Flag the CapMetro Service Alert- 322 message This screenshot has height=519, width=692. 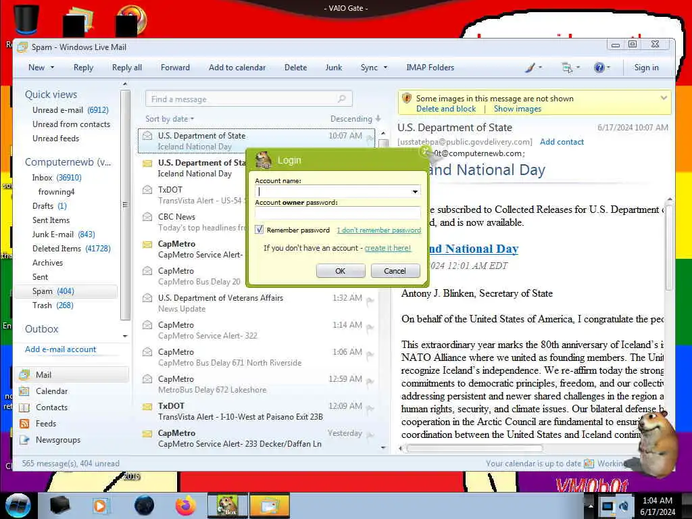[370, 327]
